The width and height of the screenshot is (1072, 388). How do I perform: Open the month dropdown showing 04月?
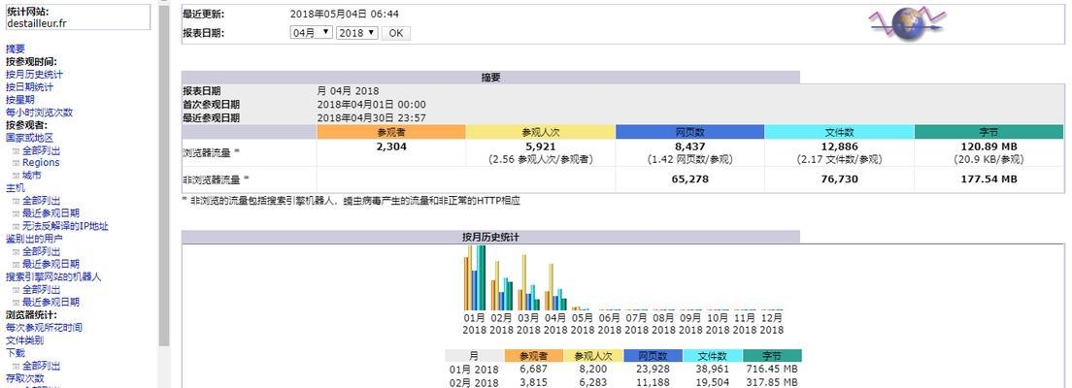point(311,32)
